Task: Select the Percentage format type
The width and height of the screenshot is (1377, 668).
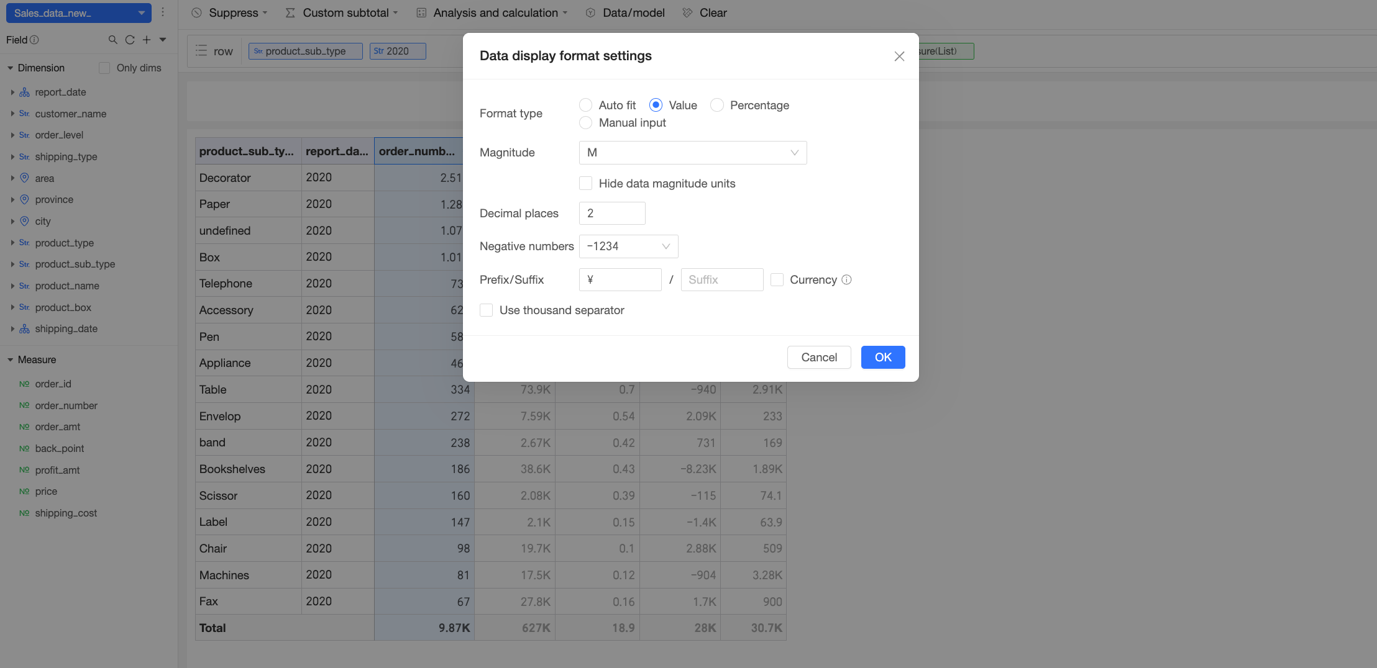Action: pyautogui.click(x=717, y=105)
